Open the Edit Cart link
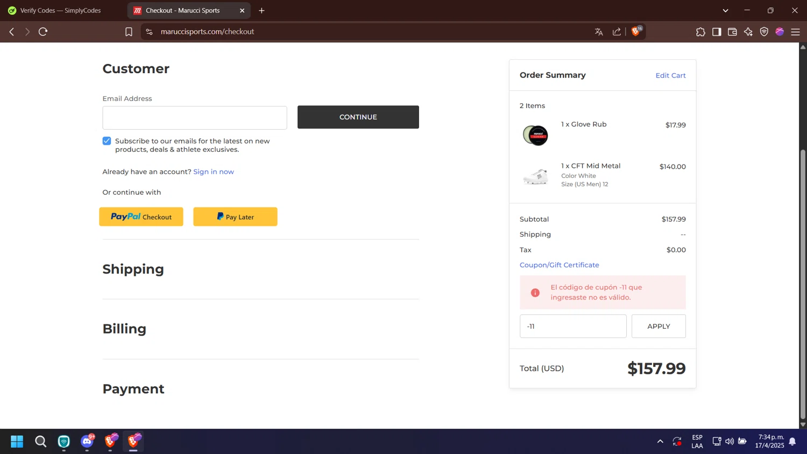 [x=670, y=75]
